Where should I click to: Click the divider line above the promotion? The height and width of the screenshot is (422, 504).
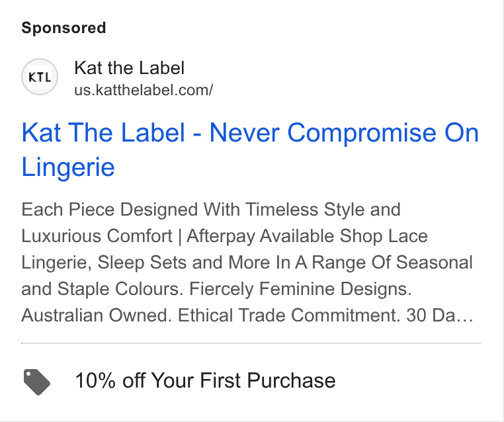251,343
